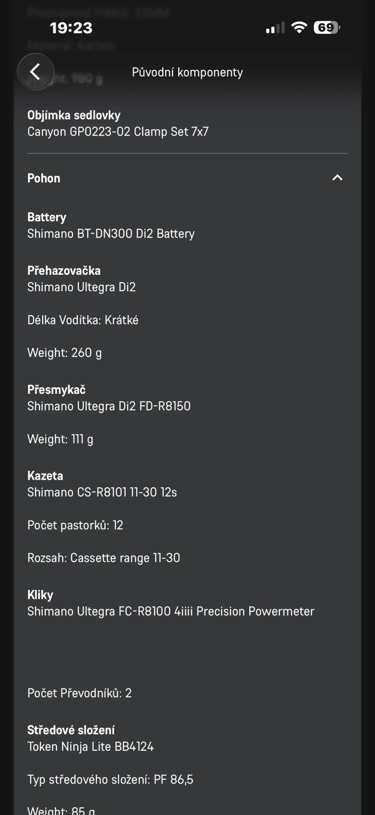Image resolution: width=375 pixels, height=815 pixels.
Task: Select the Objímka sedlovky heading
Action: (x=74, y=115)
